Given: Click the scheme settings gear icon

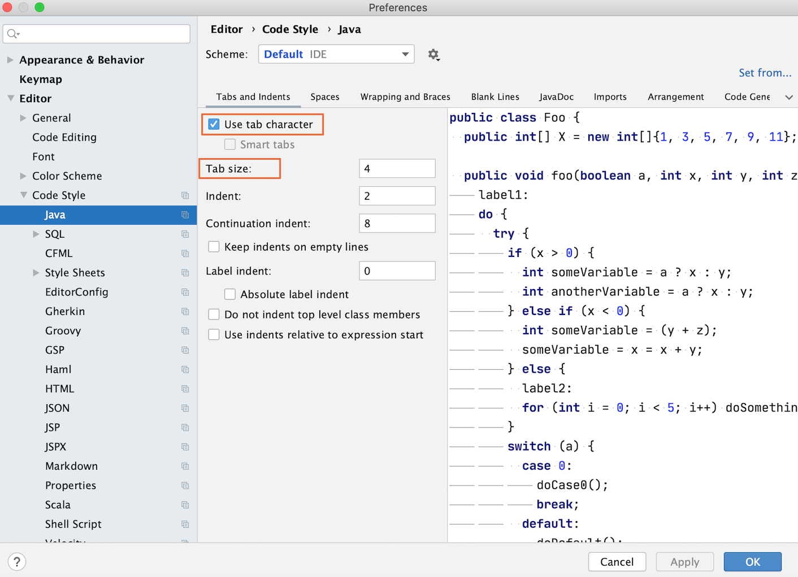Looking at the screenshot, I should 433,54.
